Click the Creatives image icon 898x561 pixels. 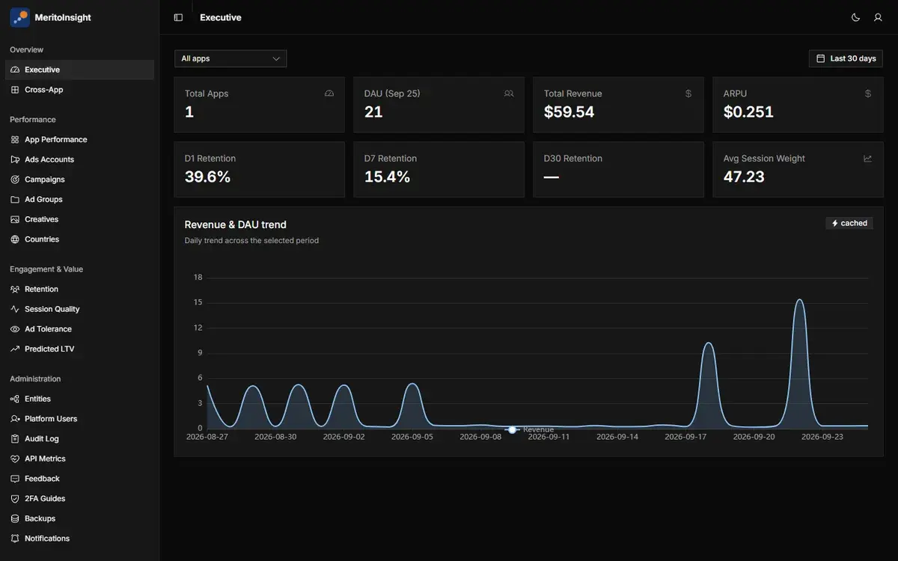[x=15, y=219]
